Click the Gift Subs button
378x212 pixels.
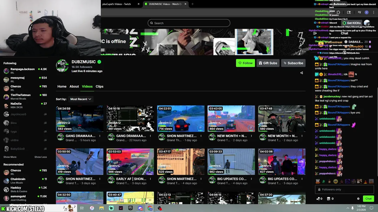[268, 63]
